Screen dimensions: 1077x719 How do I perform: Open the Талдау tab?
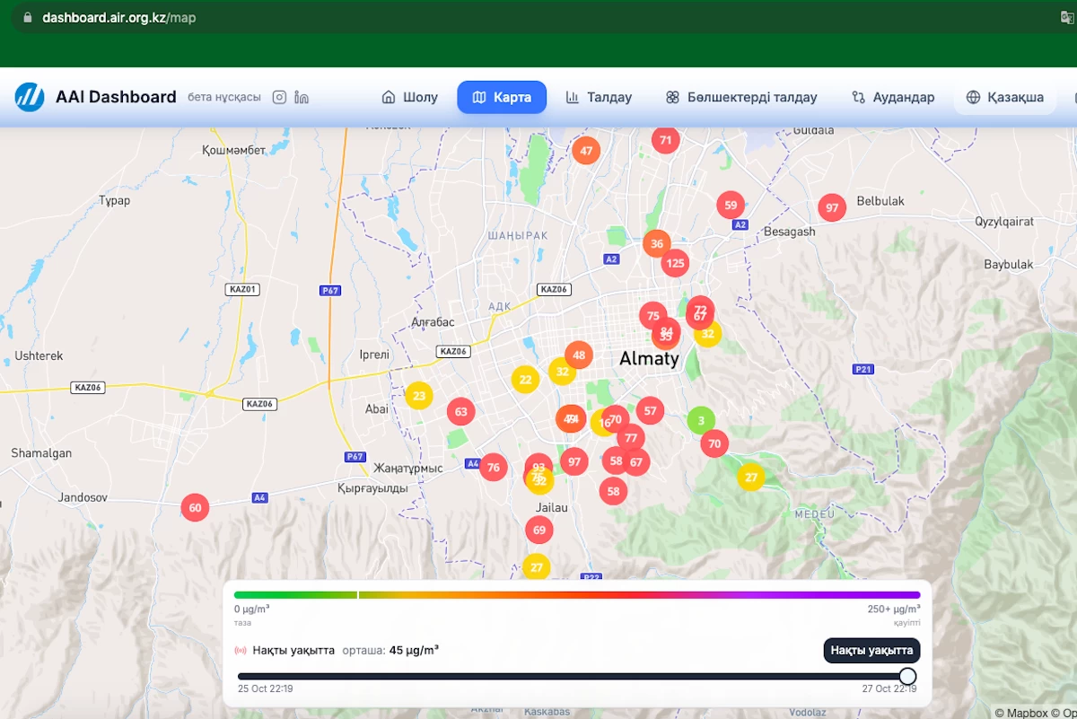tap(599, 97)
